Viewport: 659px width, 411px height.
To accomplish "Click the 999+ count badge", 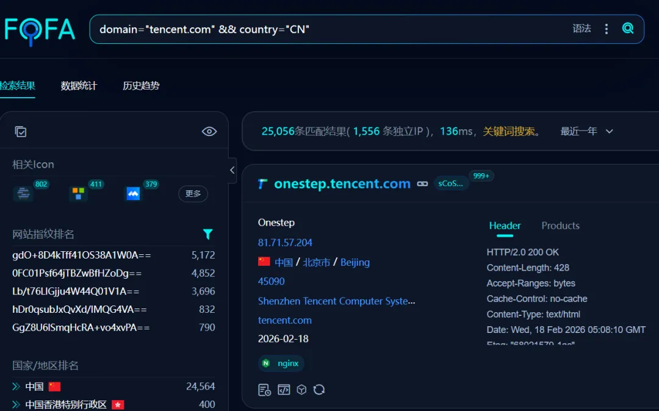I will pyautogui.click(x=481, y=176).
